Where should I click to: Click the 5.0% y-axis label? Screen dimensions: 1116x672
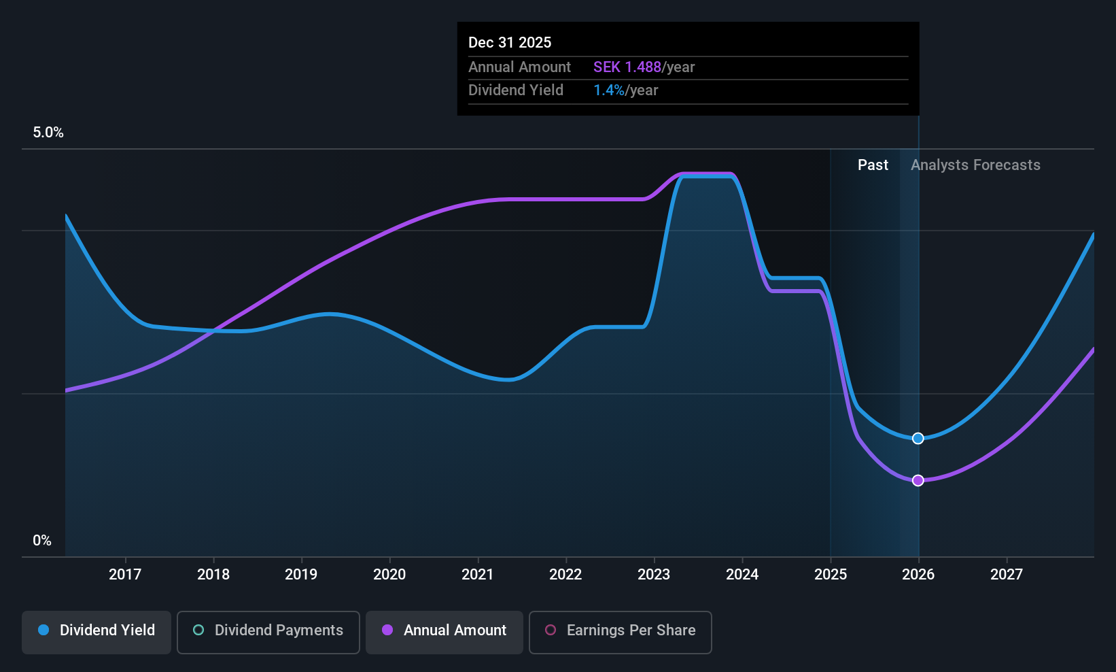pos(48,133)
